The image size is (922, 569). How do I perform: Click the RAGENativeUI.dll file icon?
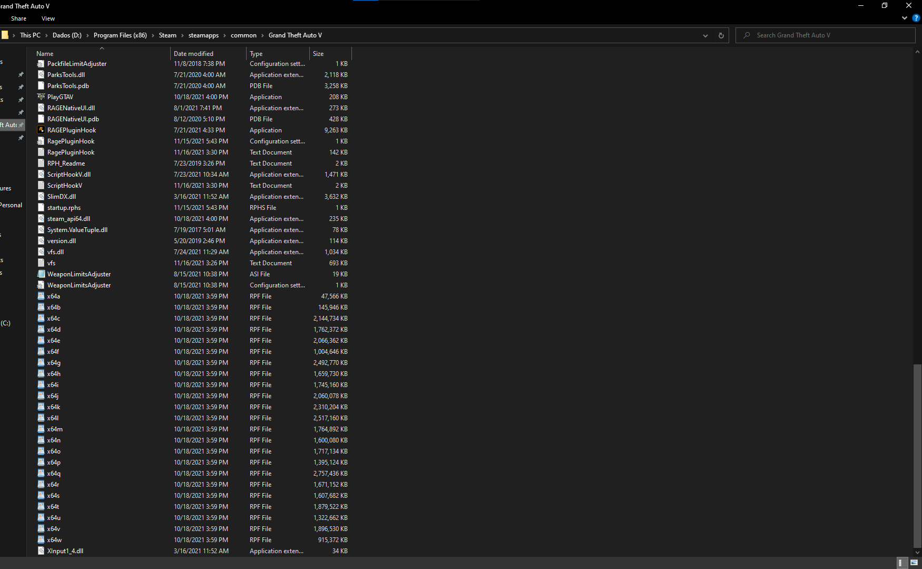41,108
